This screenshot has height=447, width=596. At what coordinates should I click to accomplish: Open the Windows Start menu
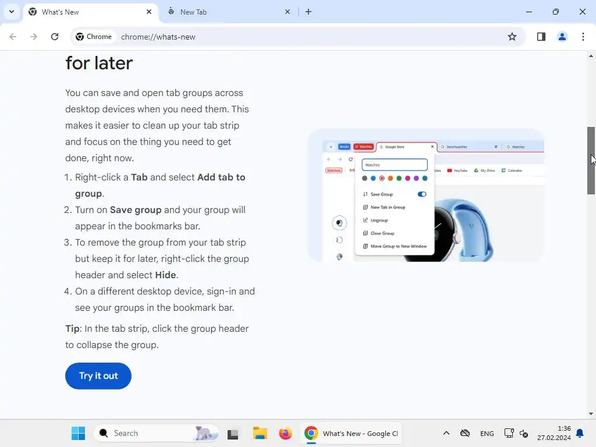pos(79,433)
